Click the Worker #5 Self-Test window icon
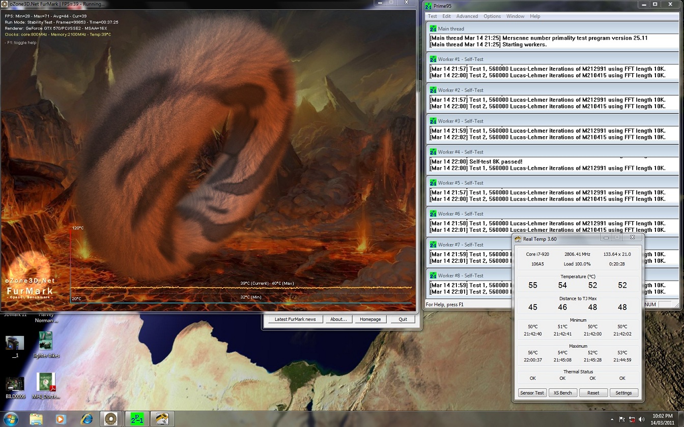The height and width of the screenshot is (427, 684). 433,182
